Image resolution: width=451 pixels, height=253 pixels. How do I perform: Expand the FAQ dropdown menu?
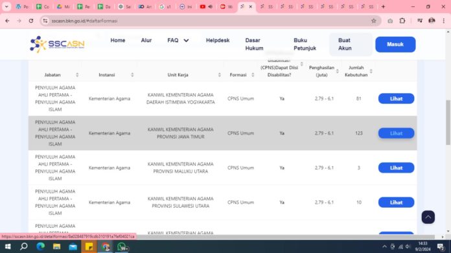tap(178, 41)
